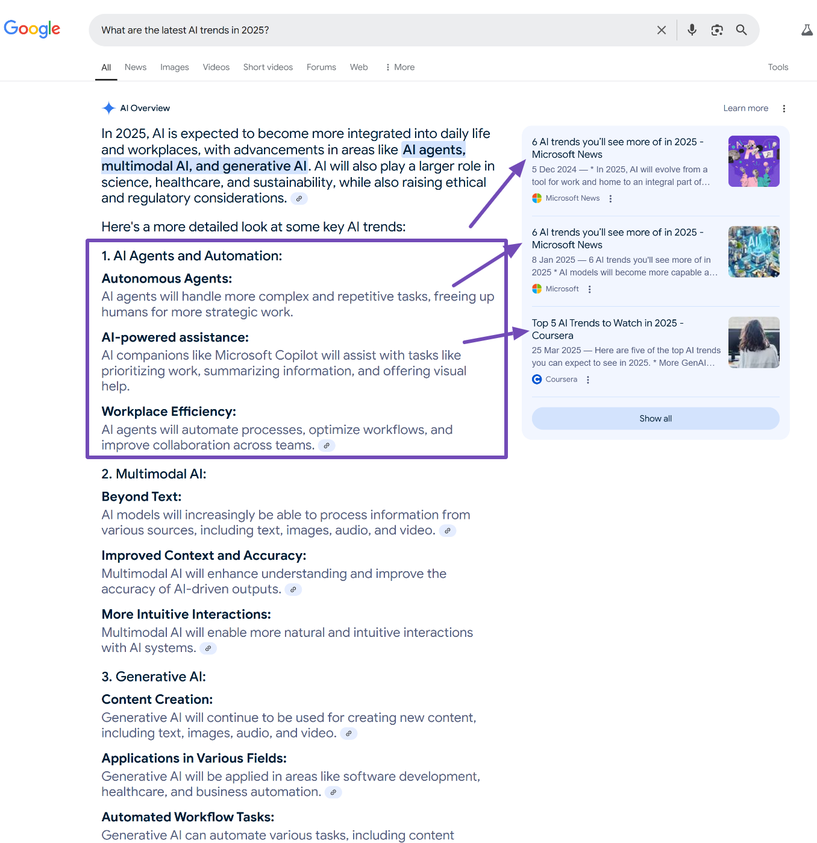Click into the search query text field
817x843 pixels.
tap(362, 30)
